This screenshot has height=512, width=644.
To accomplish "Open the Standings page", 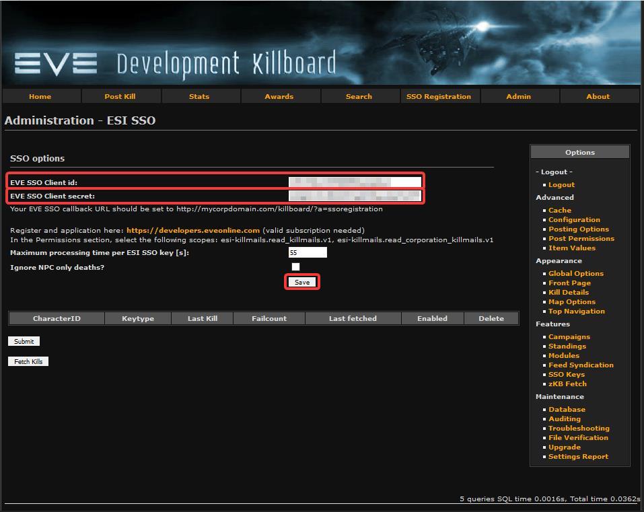I will pos(567,346).
